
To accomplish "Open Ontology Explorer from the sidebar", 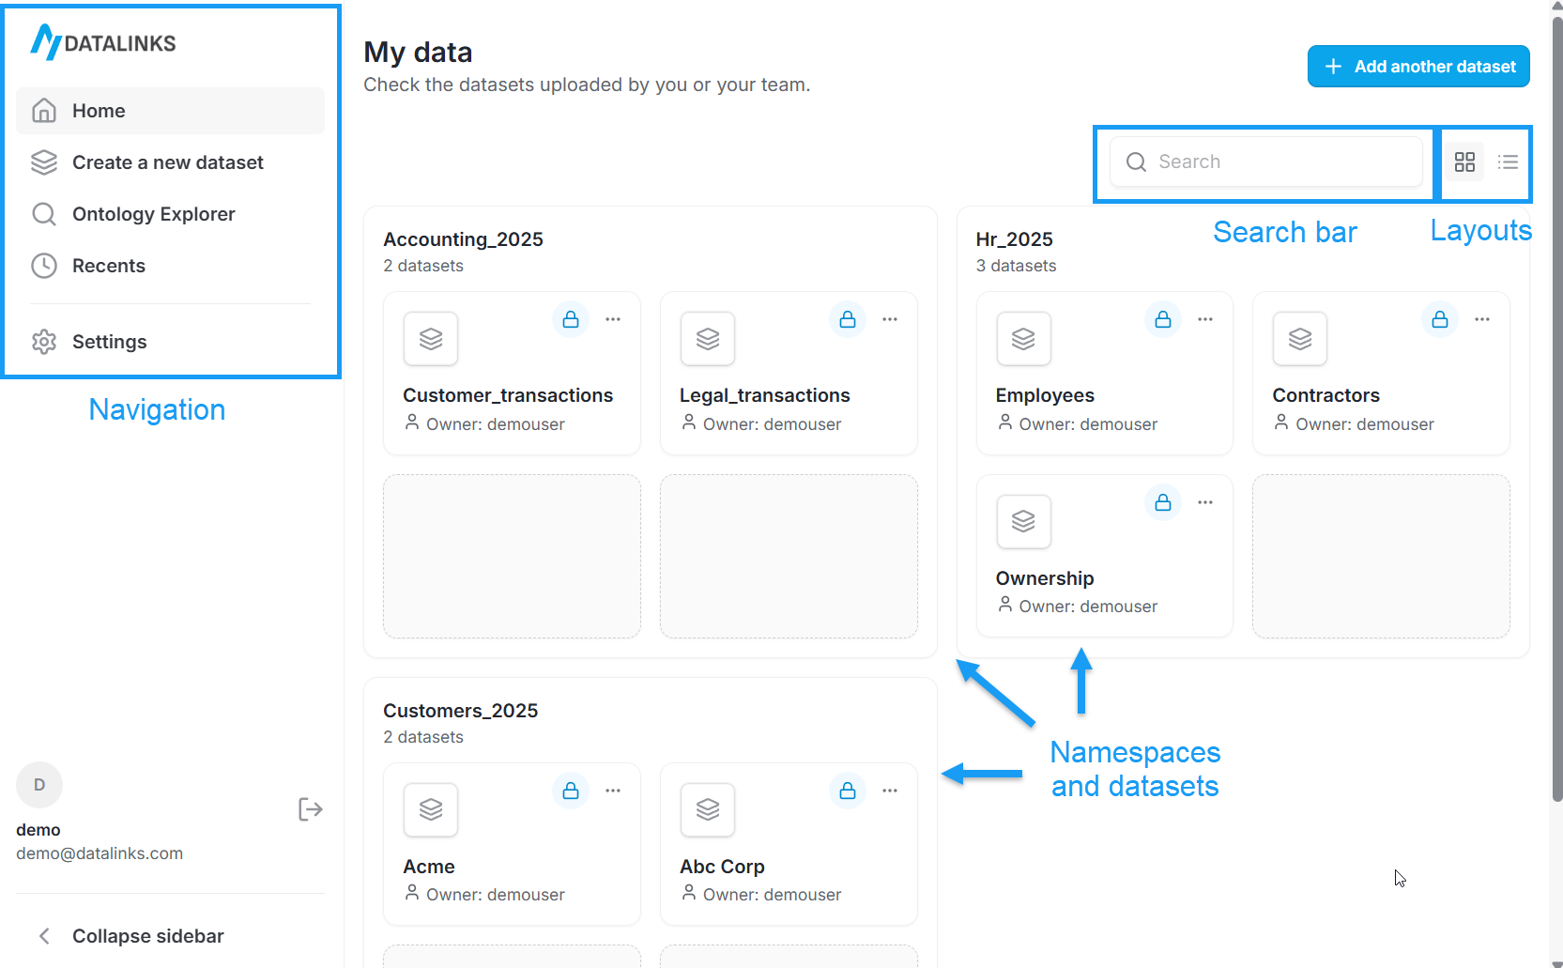I will pyautogui.click(x=153, y=214).
